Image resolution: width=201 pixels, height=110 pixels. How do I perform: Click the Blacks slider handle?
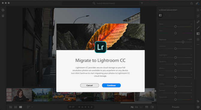175,78
